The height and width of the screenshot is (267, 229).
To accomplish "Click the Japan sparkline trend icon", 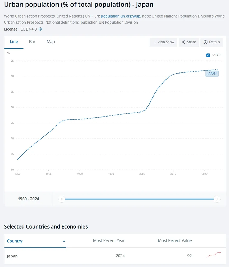I will pyautogui.click(x=214, y=255).
